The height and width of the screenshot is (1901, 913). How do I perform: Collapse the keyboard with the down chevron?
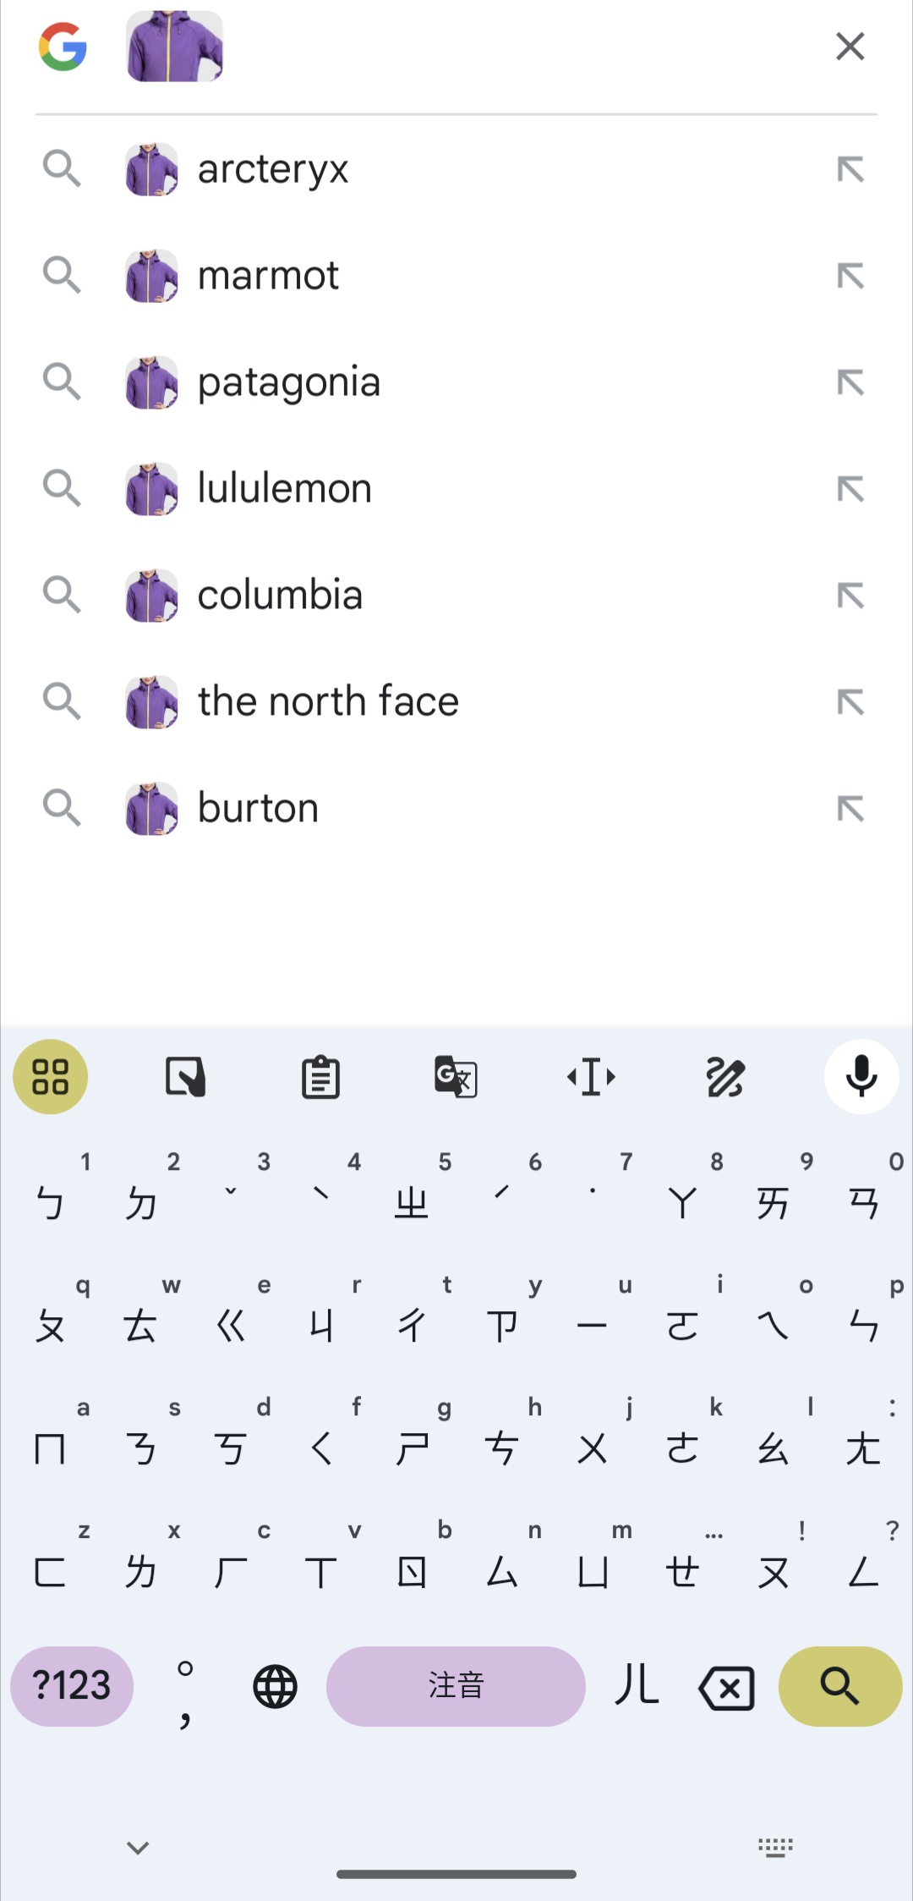click(138, 1848)
